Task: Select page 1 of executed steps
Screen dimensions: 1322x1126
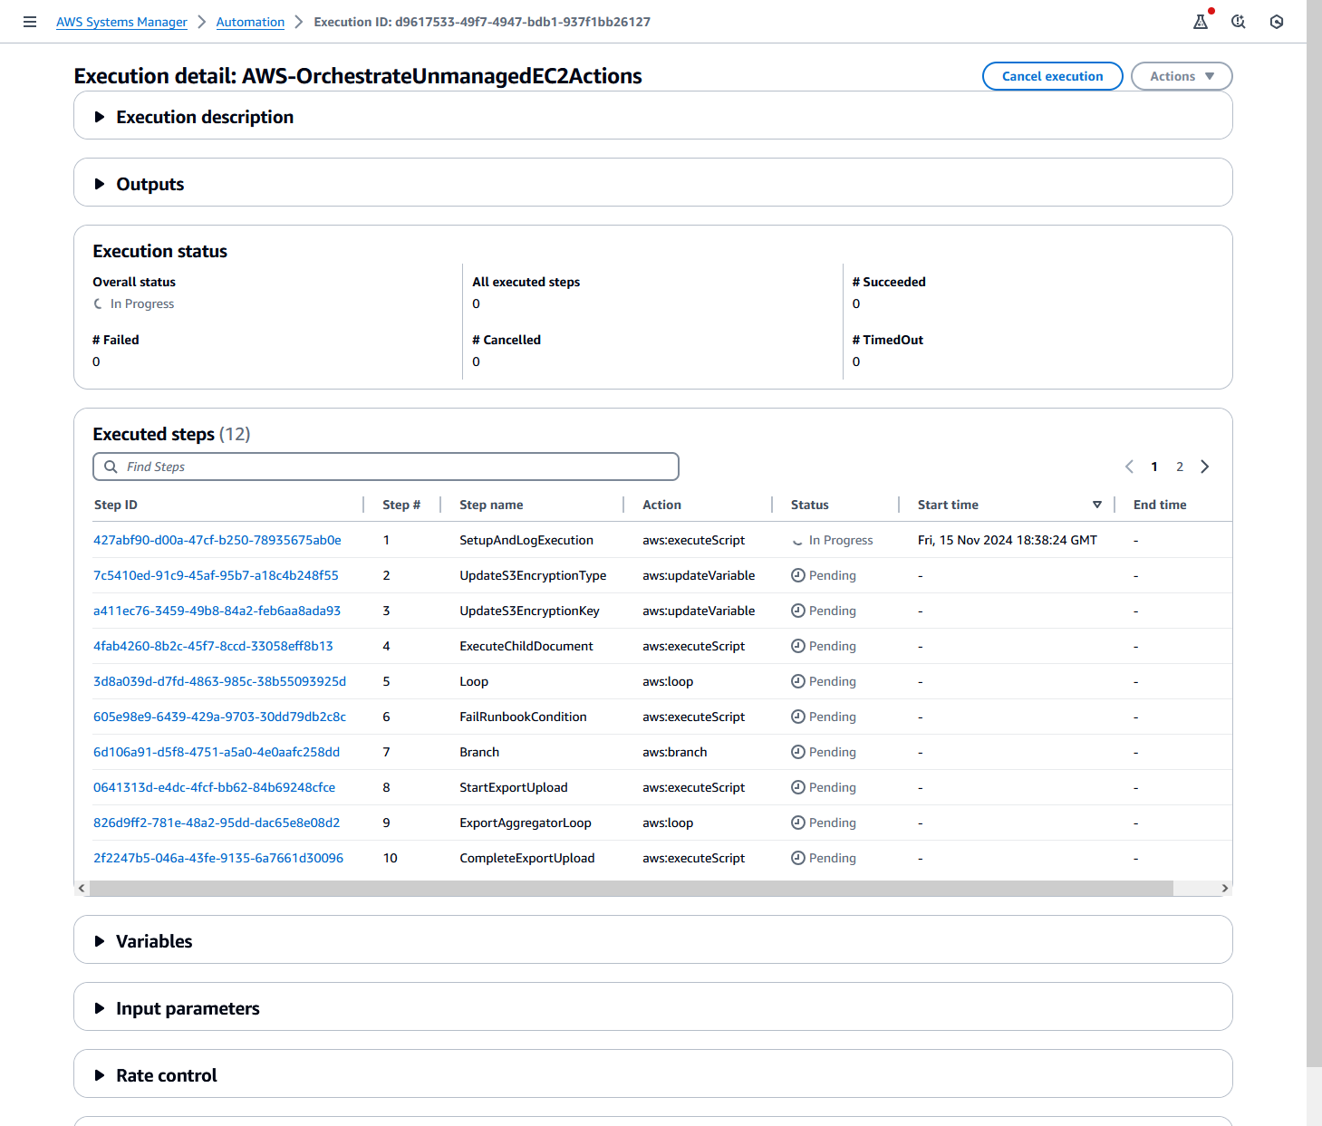Action: (1154, 467)
